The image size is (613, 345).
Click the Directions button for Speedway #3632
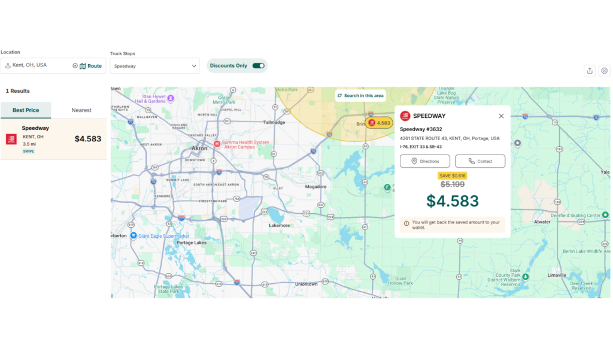[424, 161]
